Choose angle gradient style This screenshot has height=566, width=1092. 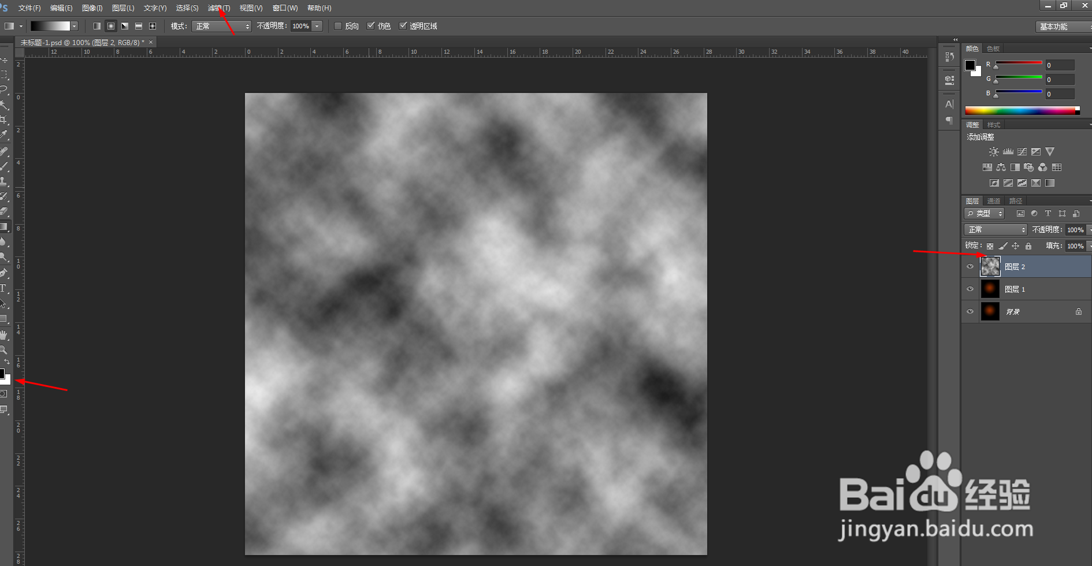[125, 26]
